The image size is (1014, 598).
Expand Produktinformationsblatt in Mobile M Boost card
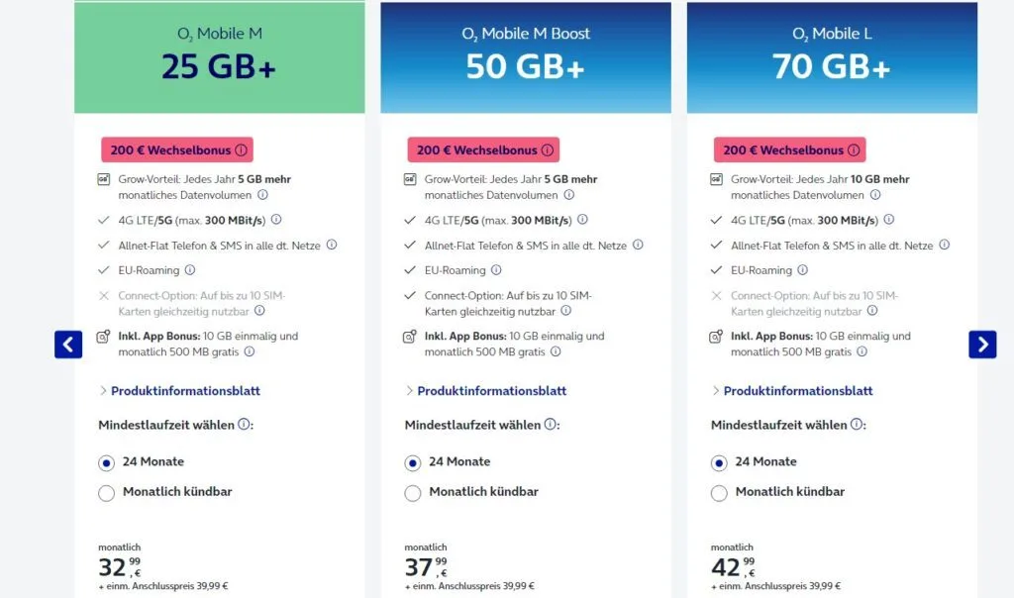click(491, 391)
